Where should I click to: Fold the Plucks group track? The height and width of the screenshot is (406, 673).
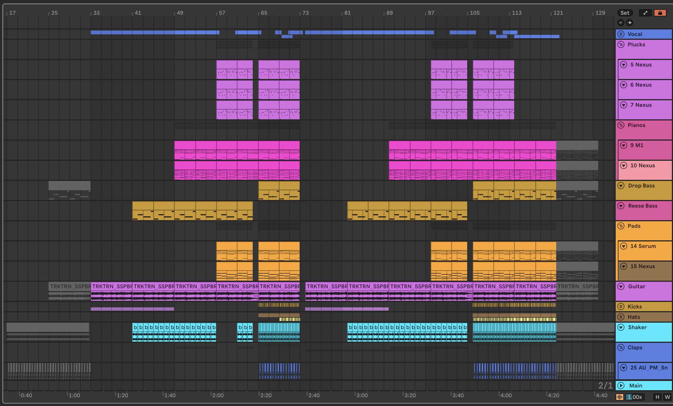click(x=621, y=44)
